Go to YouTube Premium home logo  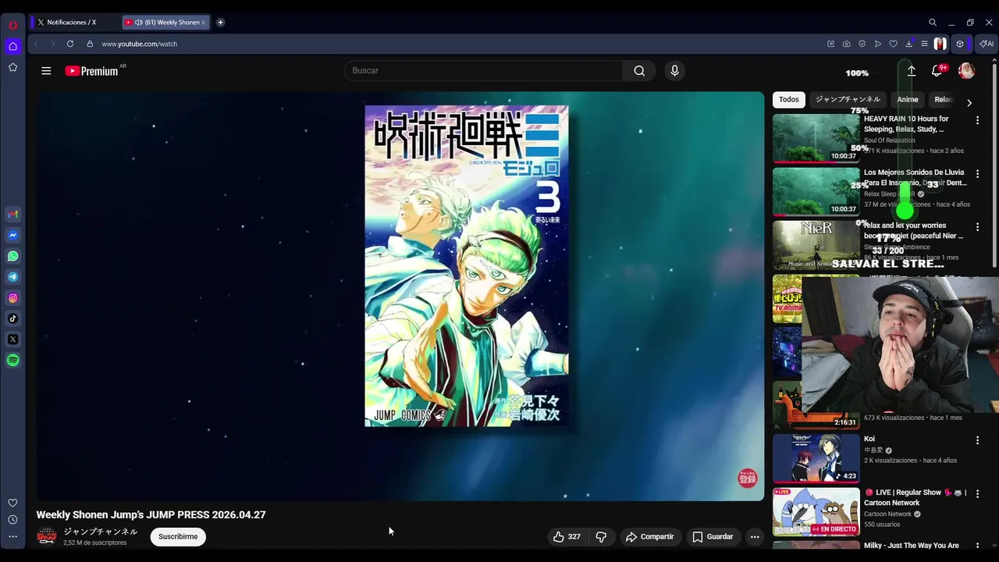point(91,71)
